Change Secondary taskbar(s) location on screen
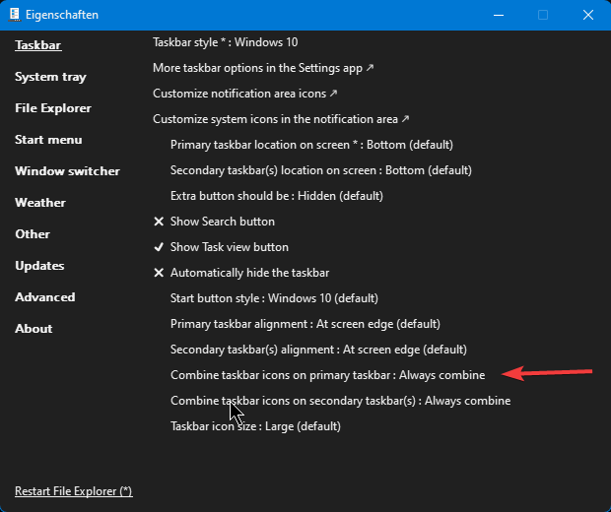Viewport: 611px width, 512px height. click(320, 170)
